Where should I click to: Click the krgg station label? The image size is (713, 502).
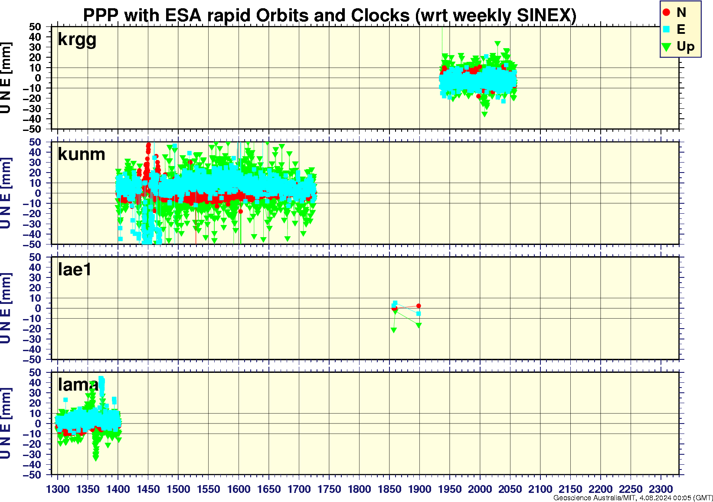[77, 40]
